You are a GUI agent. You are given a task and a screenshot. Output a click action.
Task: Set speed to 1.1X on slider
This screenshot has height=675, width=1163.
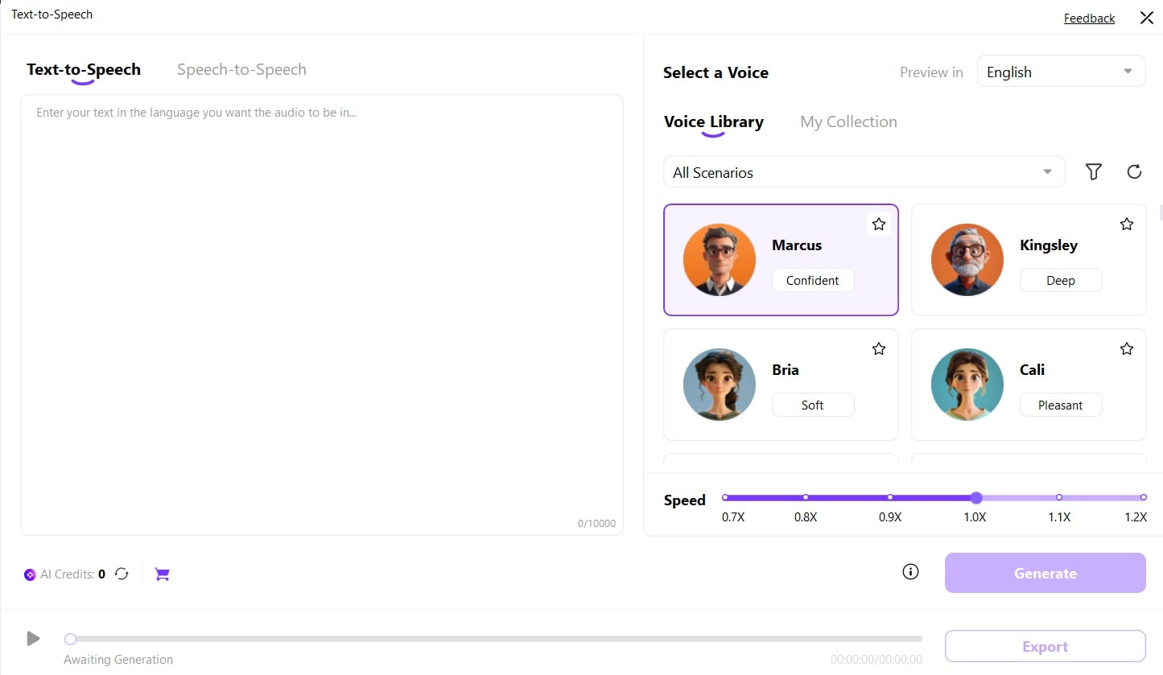click(1059, 497)
